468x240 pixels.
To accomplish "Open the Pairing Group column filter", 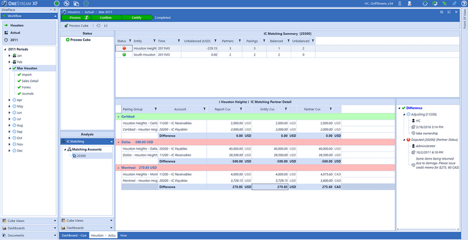I will 155,109.
